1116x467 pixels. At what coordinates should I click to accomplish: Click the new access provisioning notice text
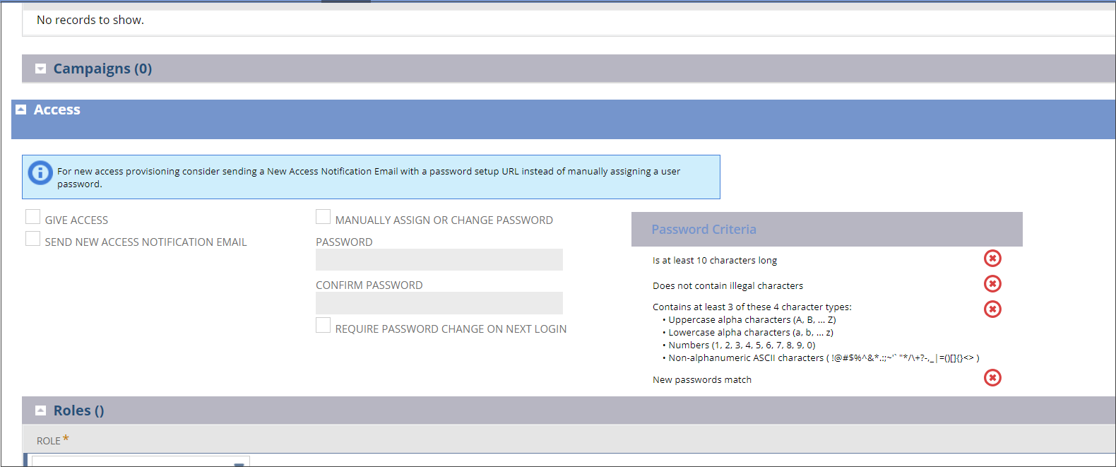pyautogui.click(x=369, y=177)
